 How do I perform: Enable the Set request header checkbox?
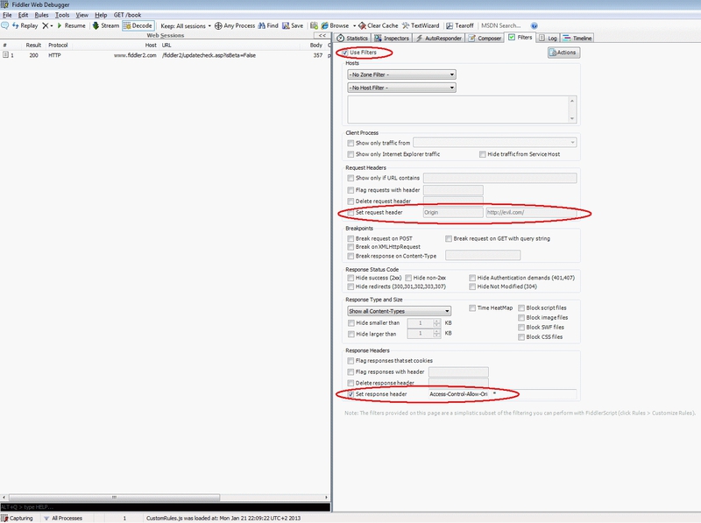pyautogui.click(x=350, y=213)
